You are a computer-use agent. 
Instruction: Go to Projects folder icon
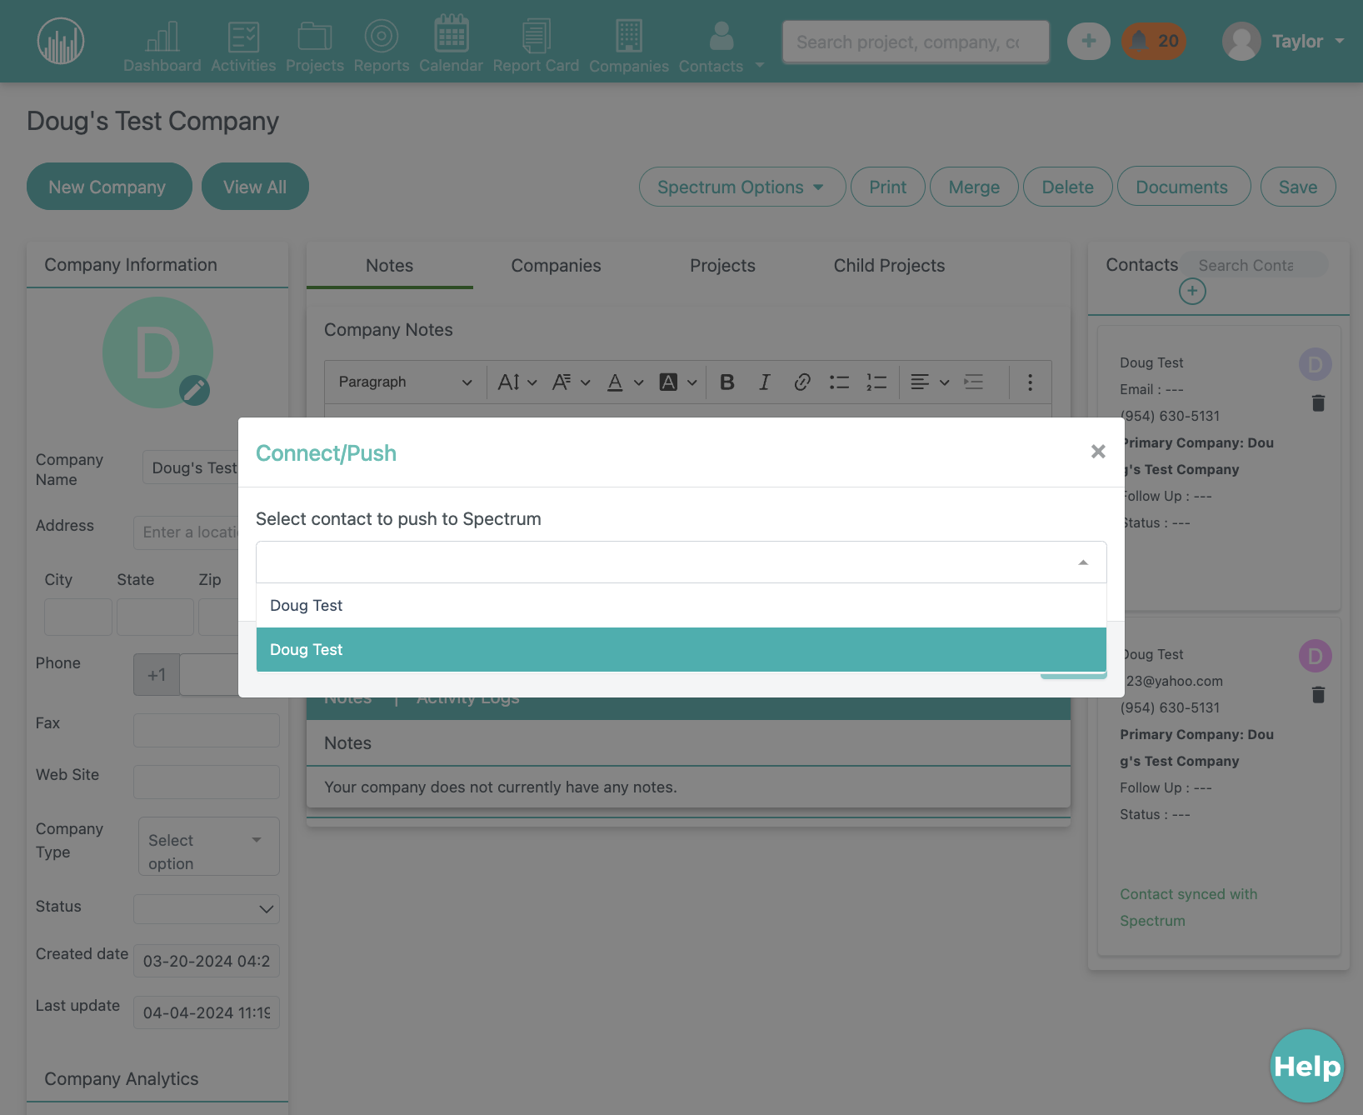[x=315, y=37]
